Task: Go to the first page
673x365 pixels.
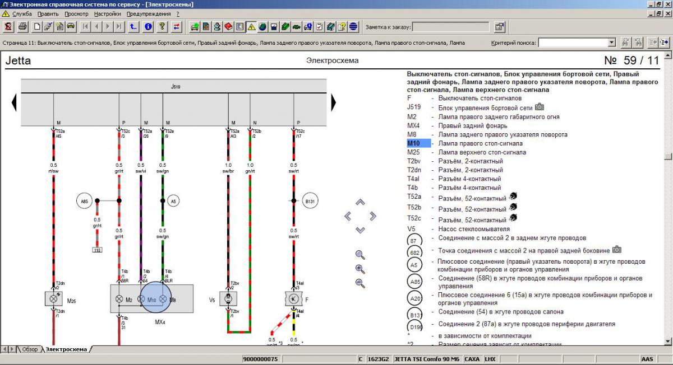Action: tap(86, 26)
